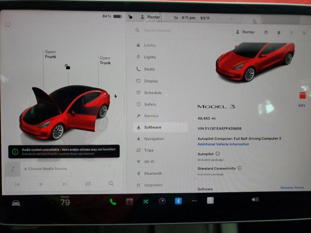Click the Search Settings field

point(157,30)
